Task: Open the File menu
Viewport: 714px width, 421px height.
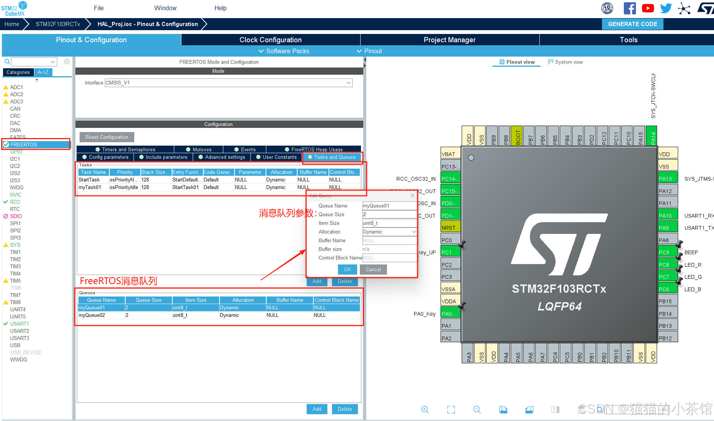Action: (x=99, y=8)
